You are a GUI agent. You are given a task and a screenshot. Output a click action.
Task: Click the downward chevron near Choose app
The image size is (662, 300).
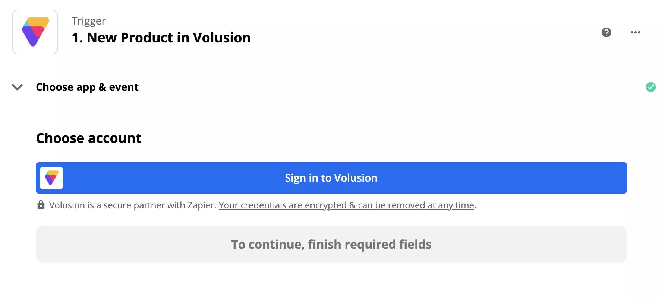(x=17, y=87)
